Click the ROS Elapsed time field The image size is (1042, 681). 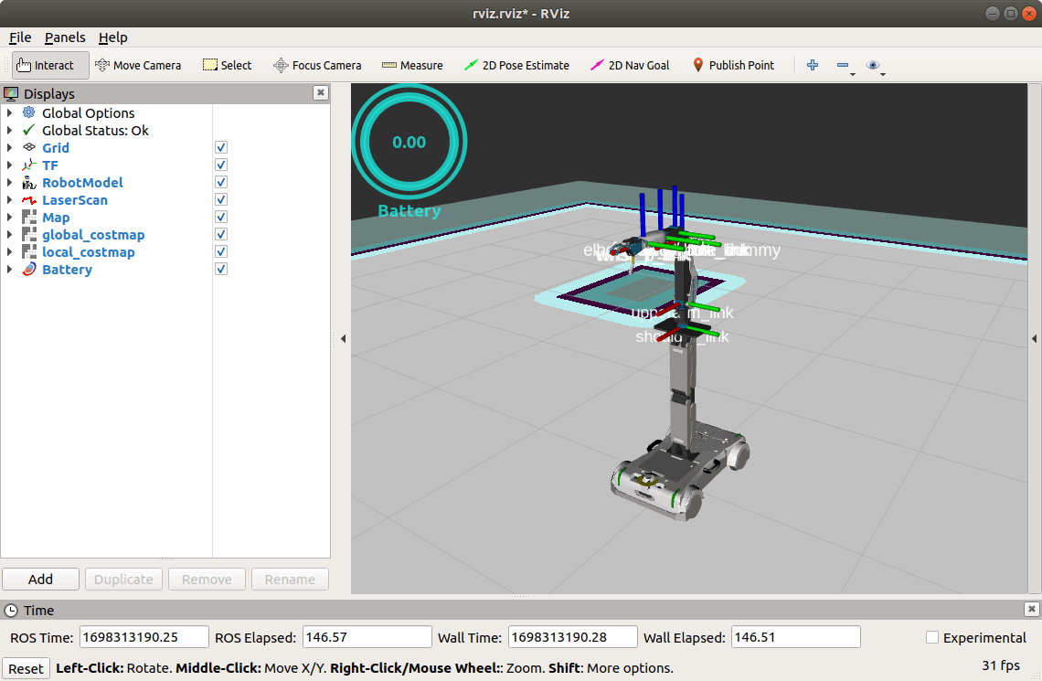pyautogui.click(x=367, y=637)
